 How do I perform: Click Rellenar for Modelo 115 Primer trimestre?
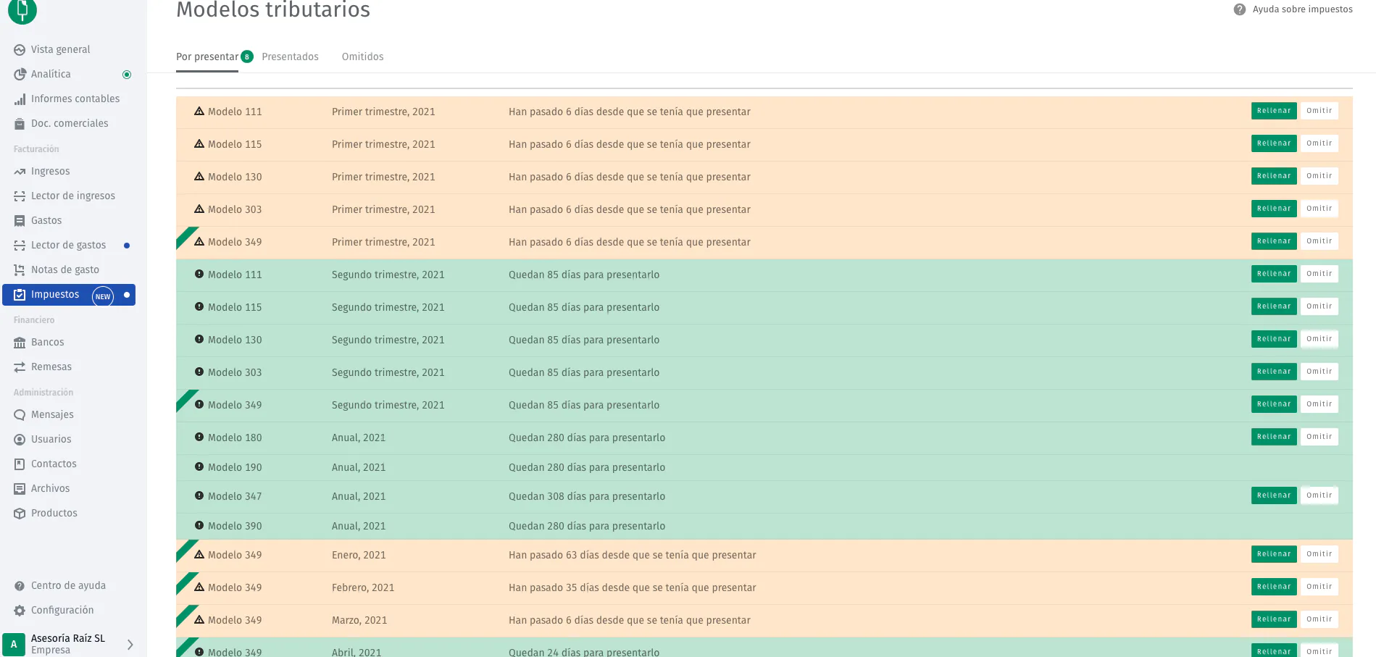pos(1273,143)
